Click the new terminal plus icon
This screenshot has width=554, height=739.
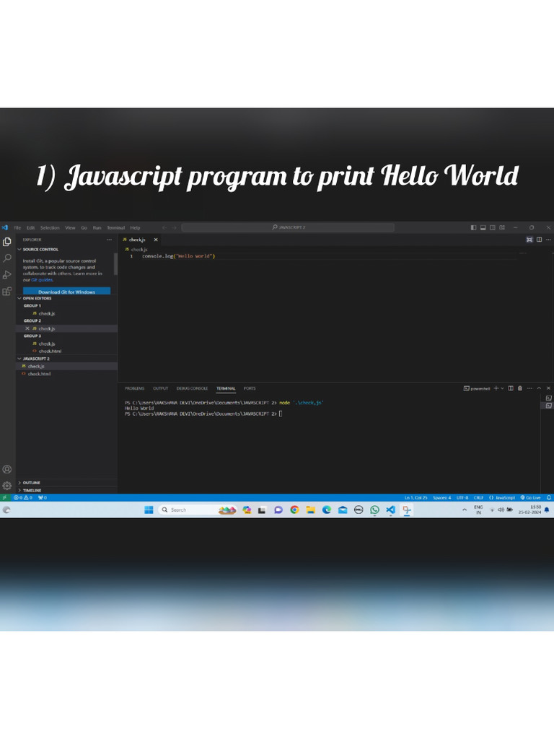[496, 388]
